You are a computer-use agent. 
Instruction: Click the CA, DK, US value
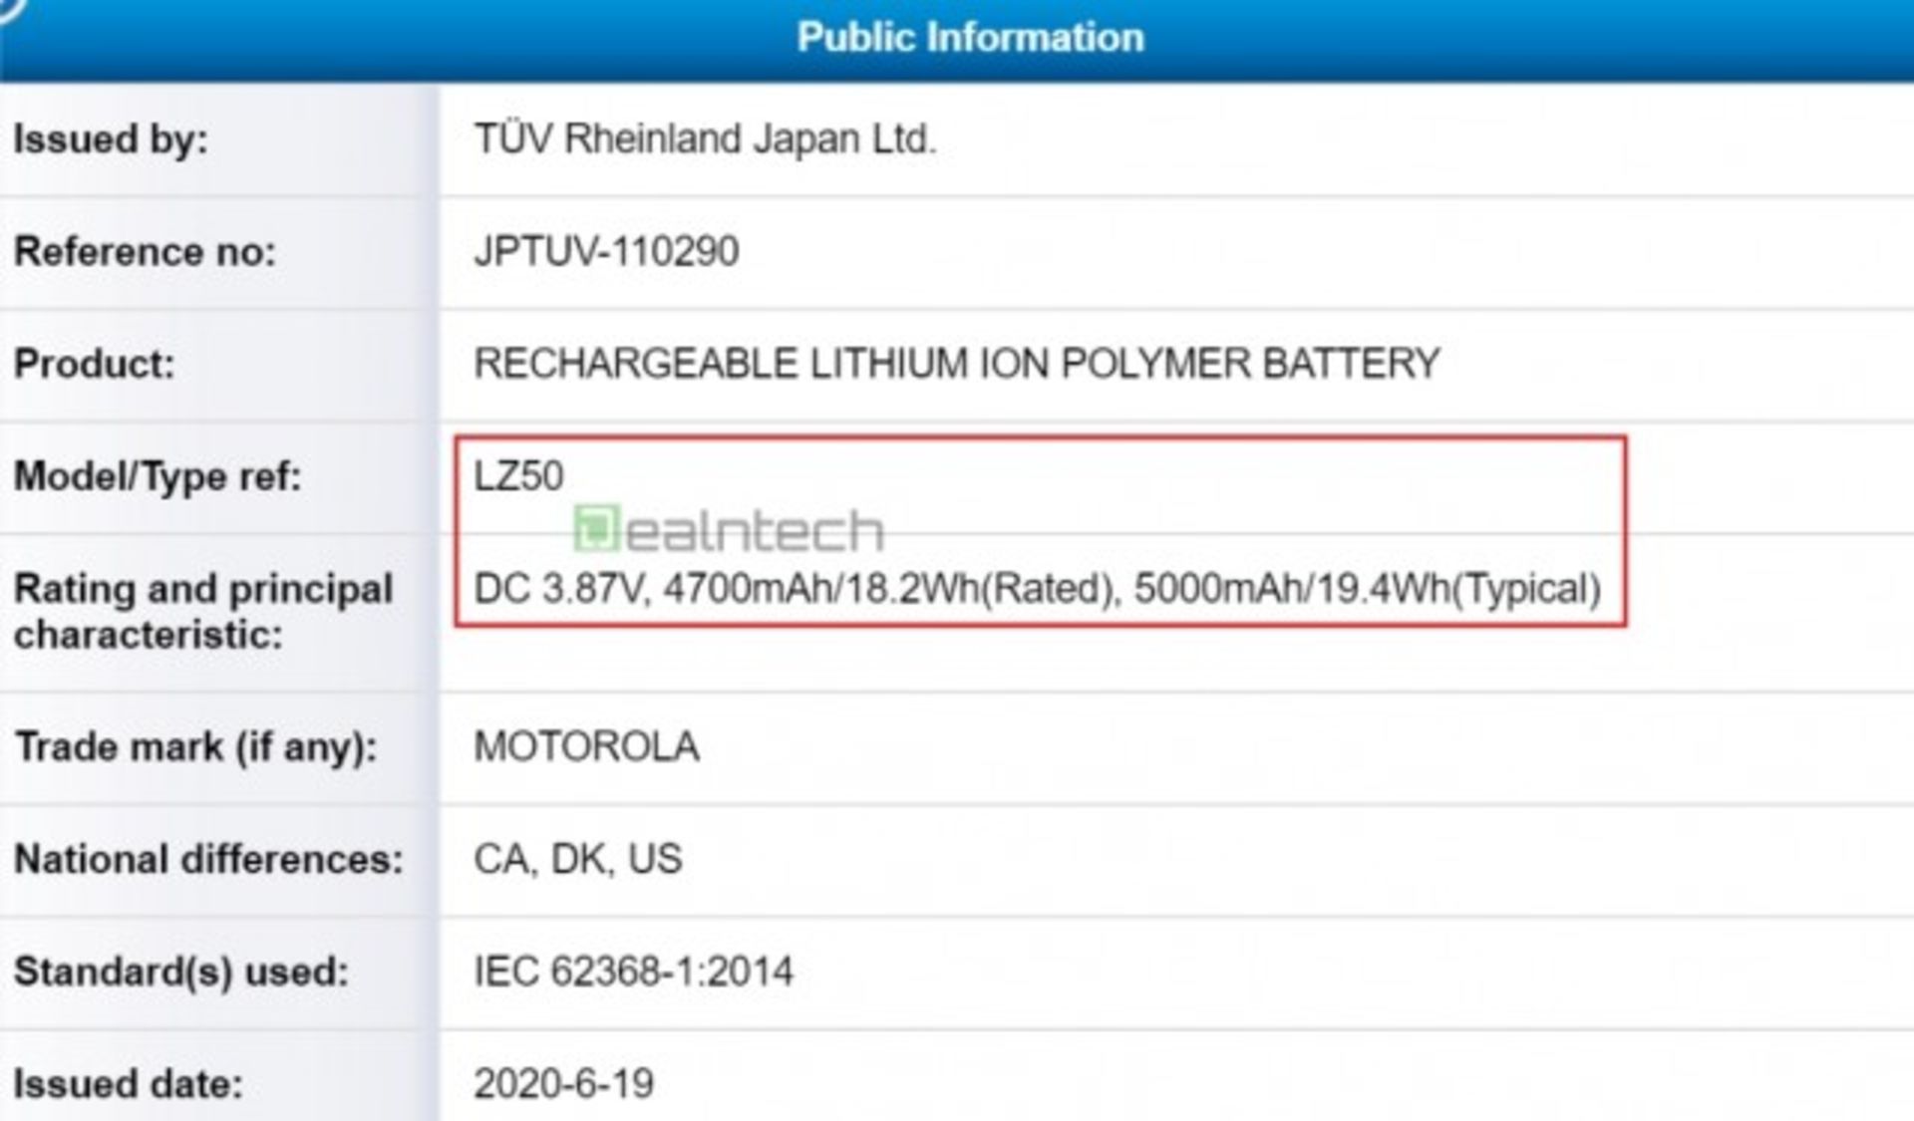(x=577, y=859)
